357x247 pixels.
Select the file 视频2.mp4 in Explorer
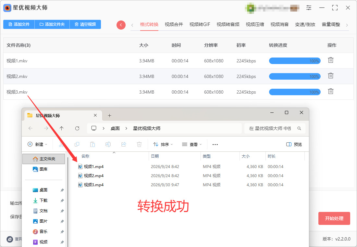[x=93, y=176]
